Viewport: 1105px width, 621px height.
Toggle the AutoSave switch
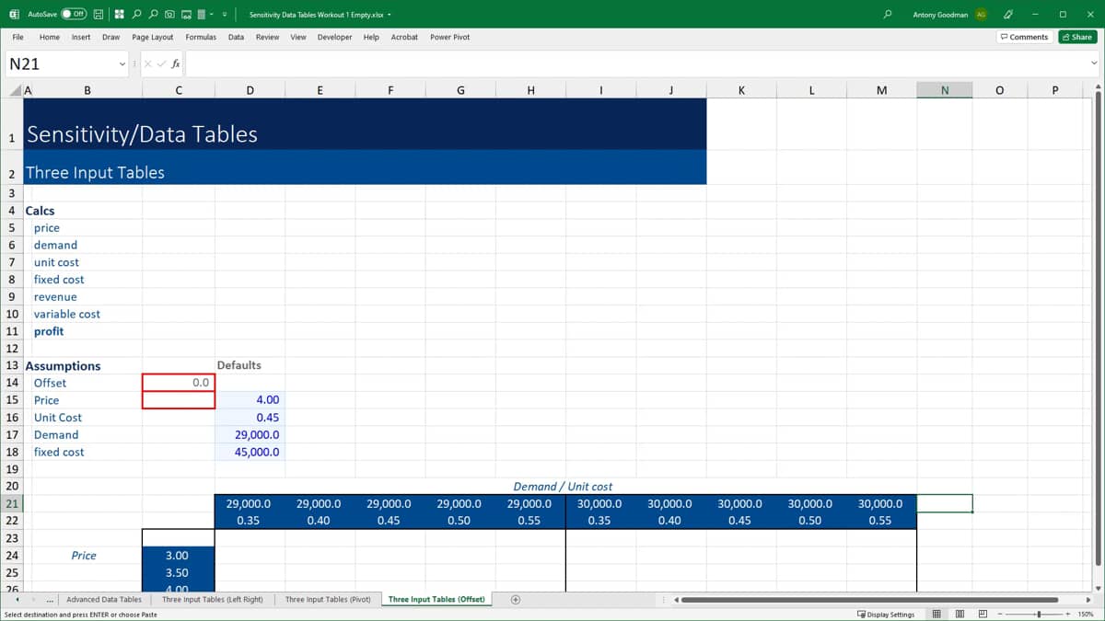pos(75,14)
